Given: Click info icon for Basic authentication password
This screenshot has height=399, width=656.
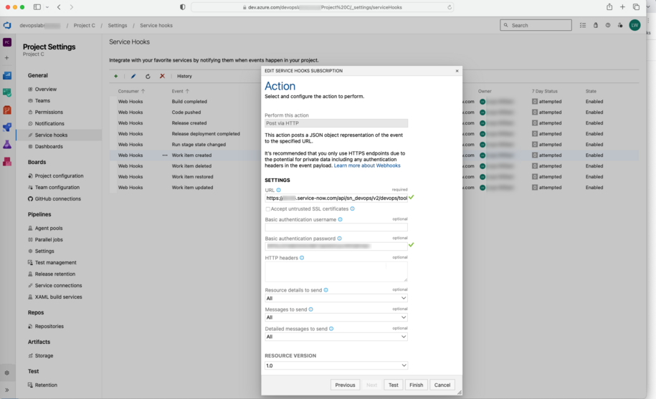Looking at the screenshot, I should 339,239.
